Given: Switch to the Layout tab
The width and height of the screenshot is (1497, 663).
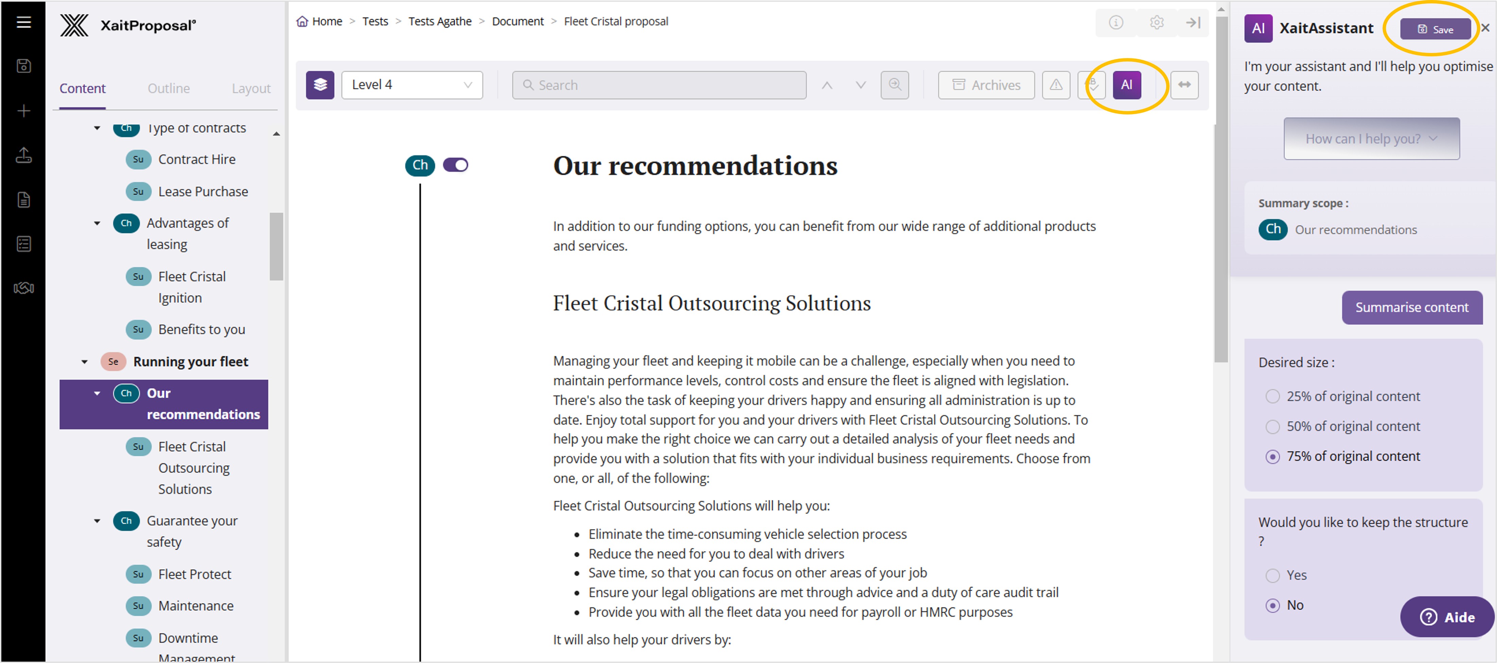Looking at the screenshot, I should coord(251,88).
